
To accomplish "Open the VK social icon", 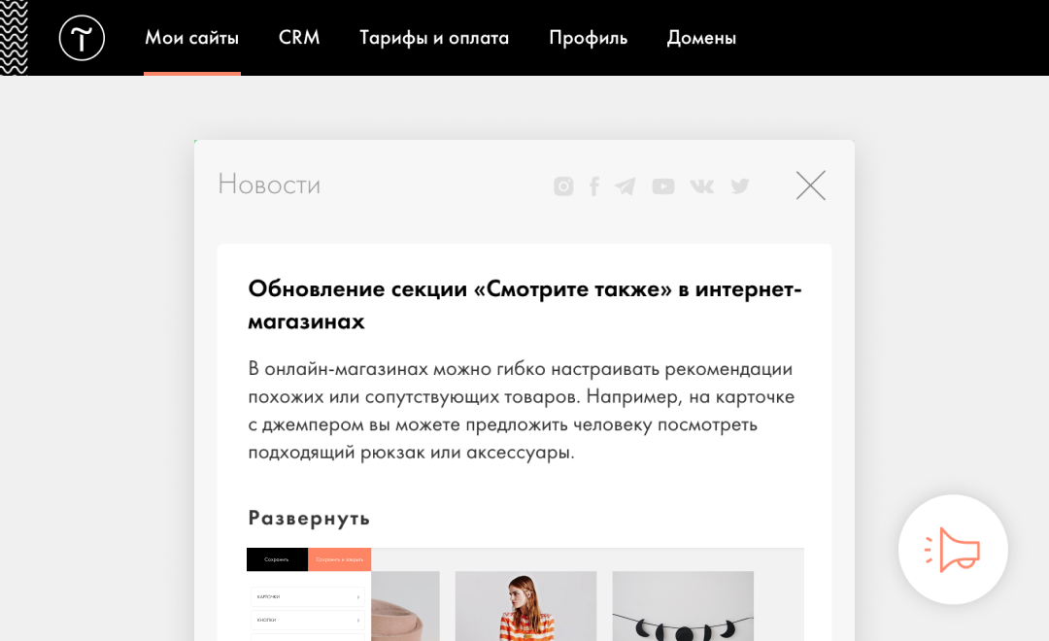I will click(702, 186).
